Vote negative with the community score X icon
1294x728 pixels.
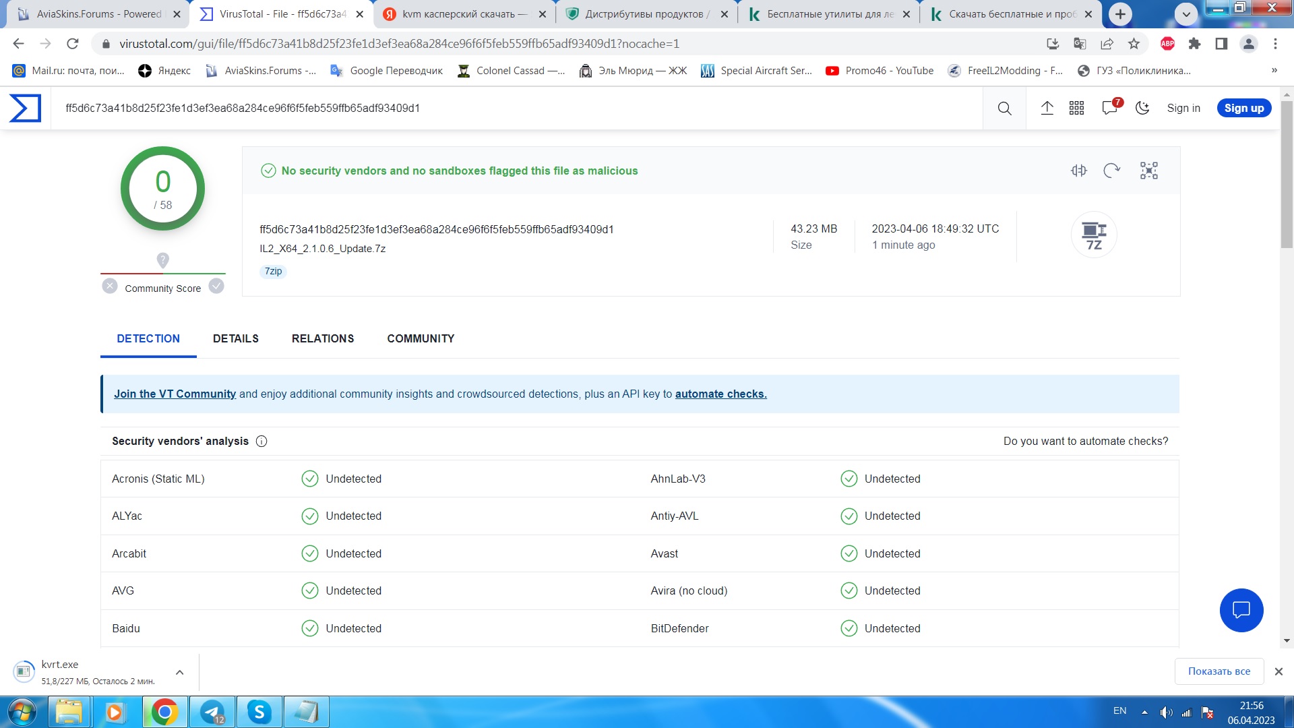[110, 286]
